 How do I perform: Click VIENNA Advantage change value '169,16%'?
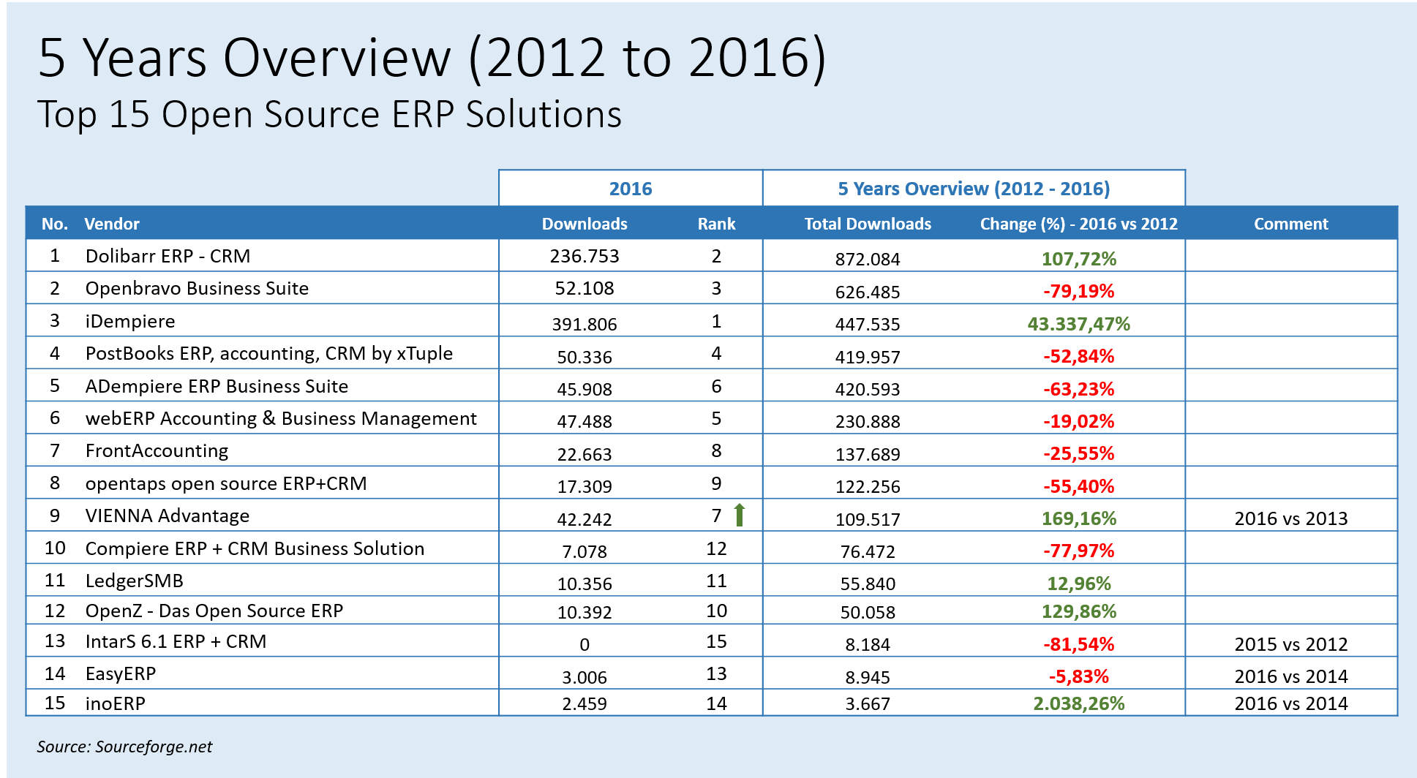coord(1079,518)
